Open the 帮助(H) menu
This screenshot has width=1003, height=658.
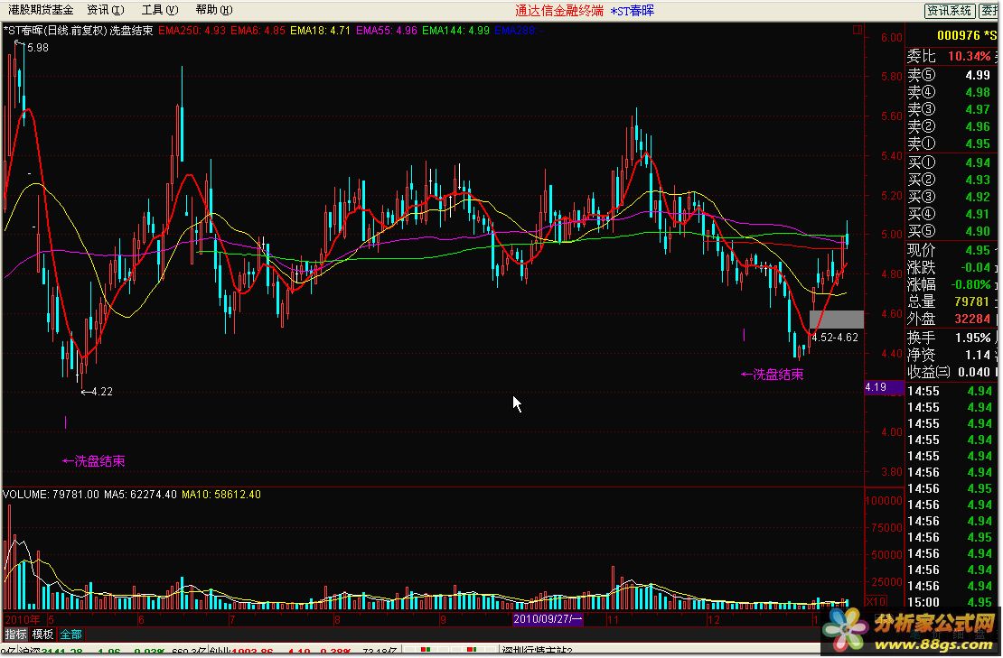214,10
